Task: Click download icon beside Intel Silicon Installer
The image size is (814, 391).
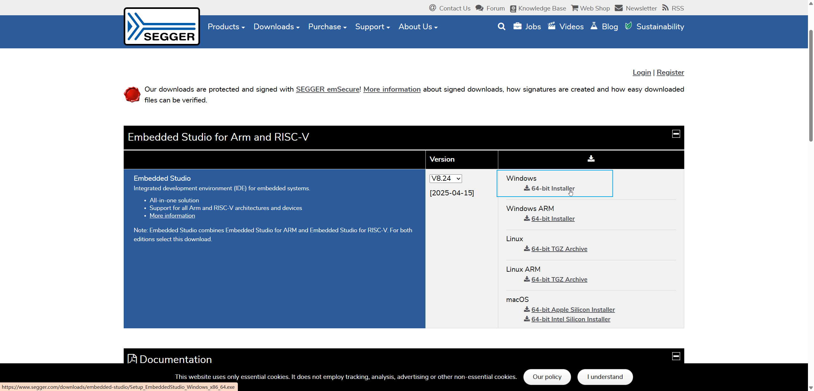Action: (x=527, y=319)
